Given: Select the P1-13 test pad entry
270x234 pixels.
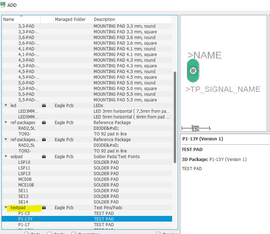Looking at the screenshot, I should click(24, 213).
